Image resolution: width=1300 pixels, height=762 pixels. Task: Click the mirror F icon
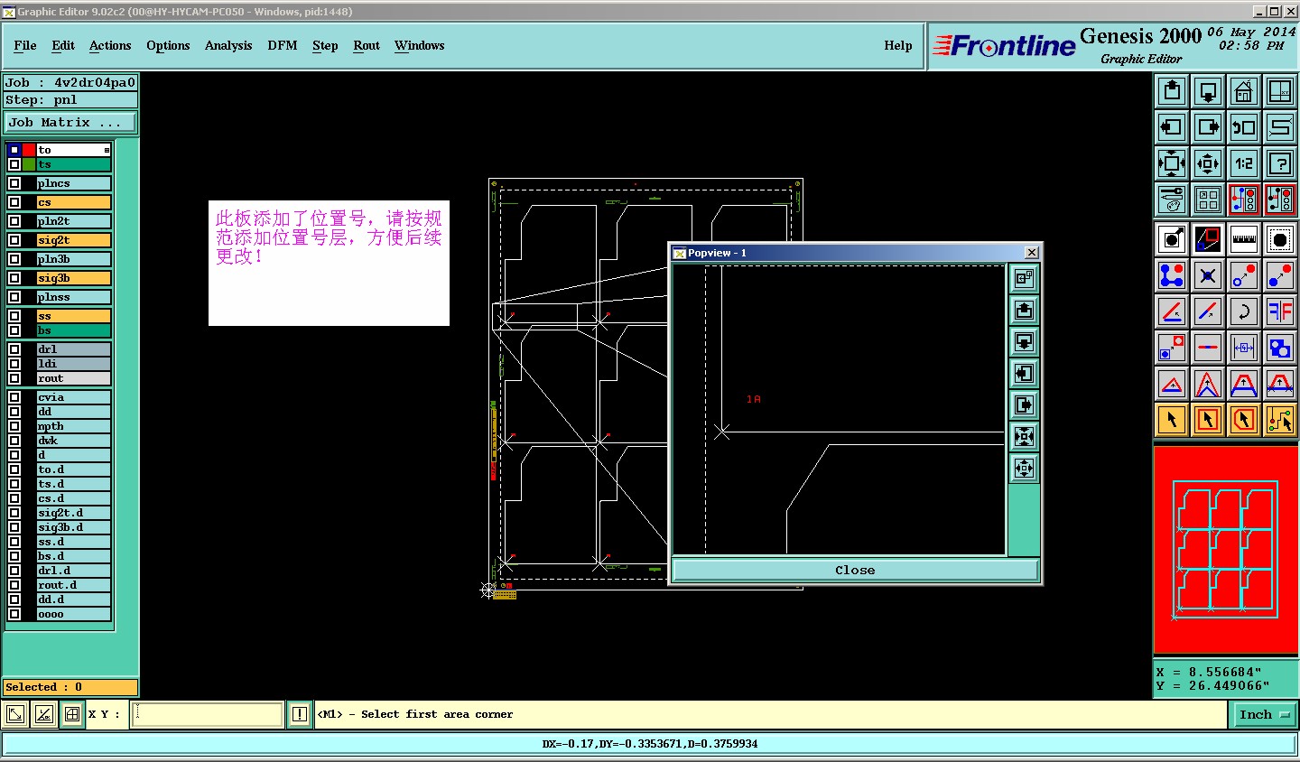(x=1280, y=311)
